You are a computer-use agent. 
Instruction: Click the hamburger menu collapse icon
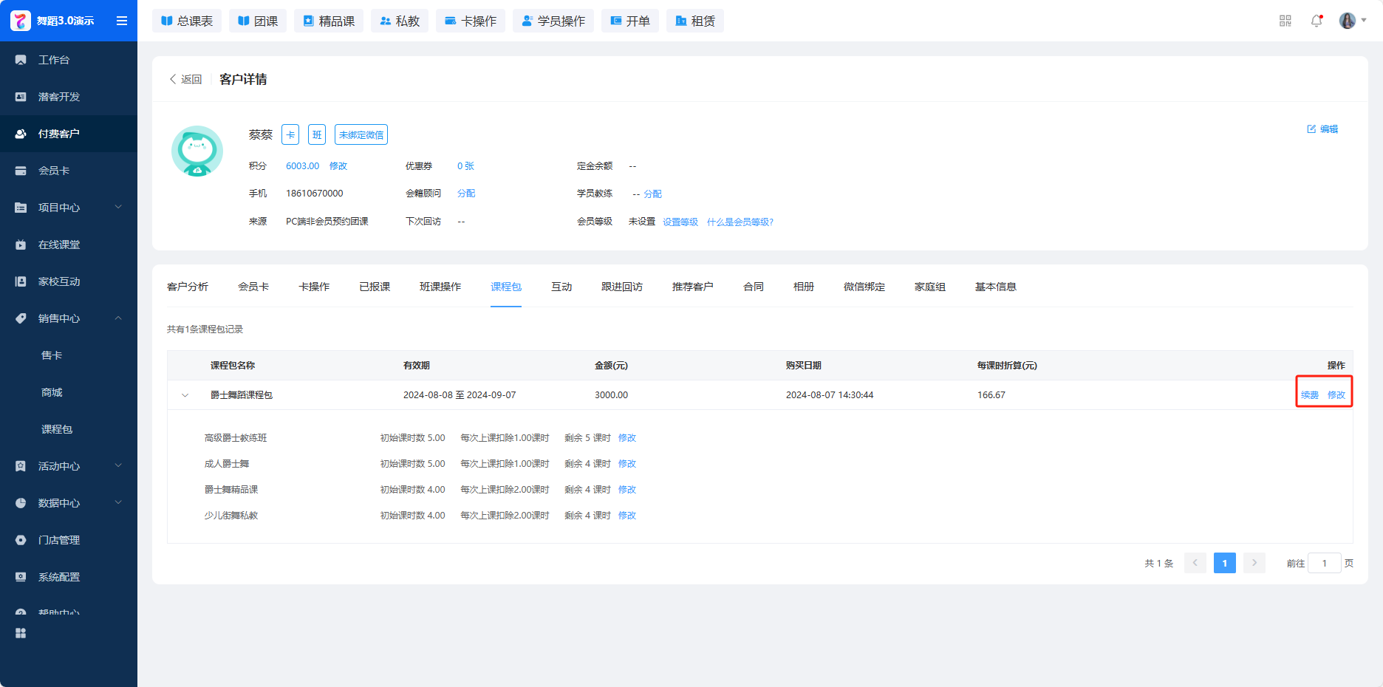click(x=122, y=21)
